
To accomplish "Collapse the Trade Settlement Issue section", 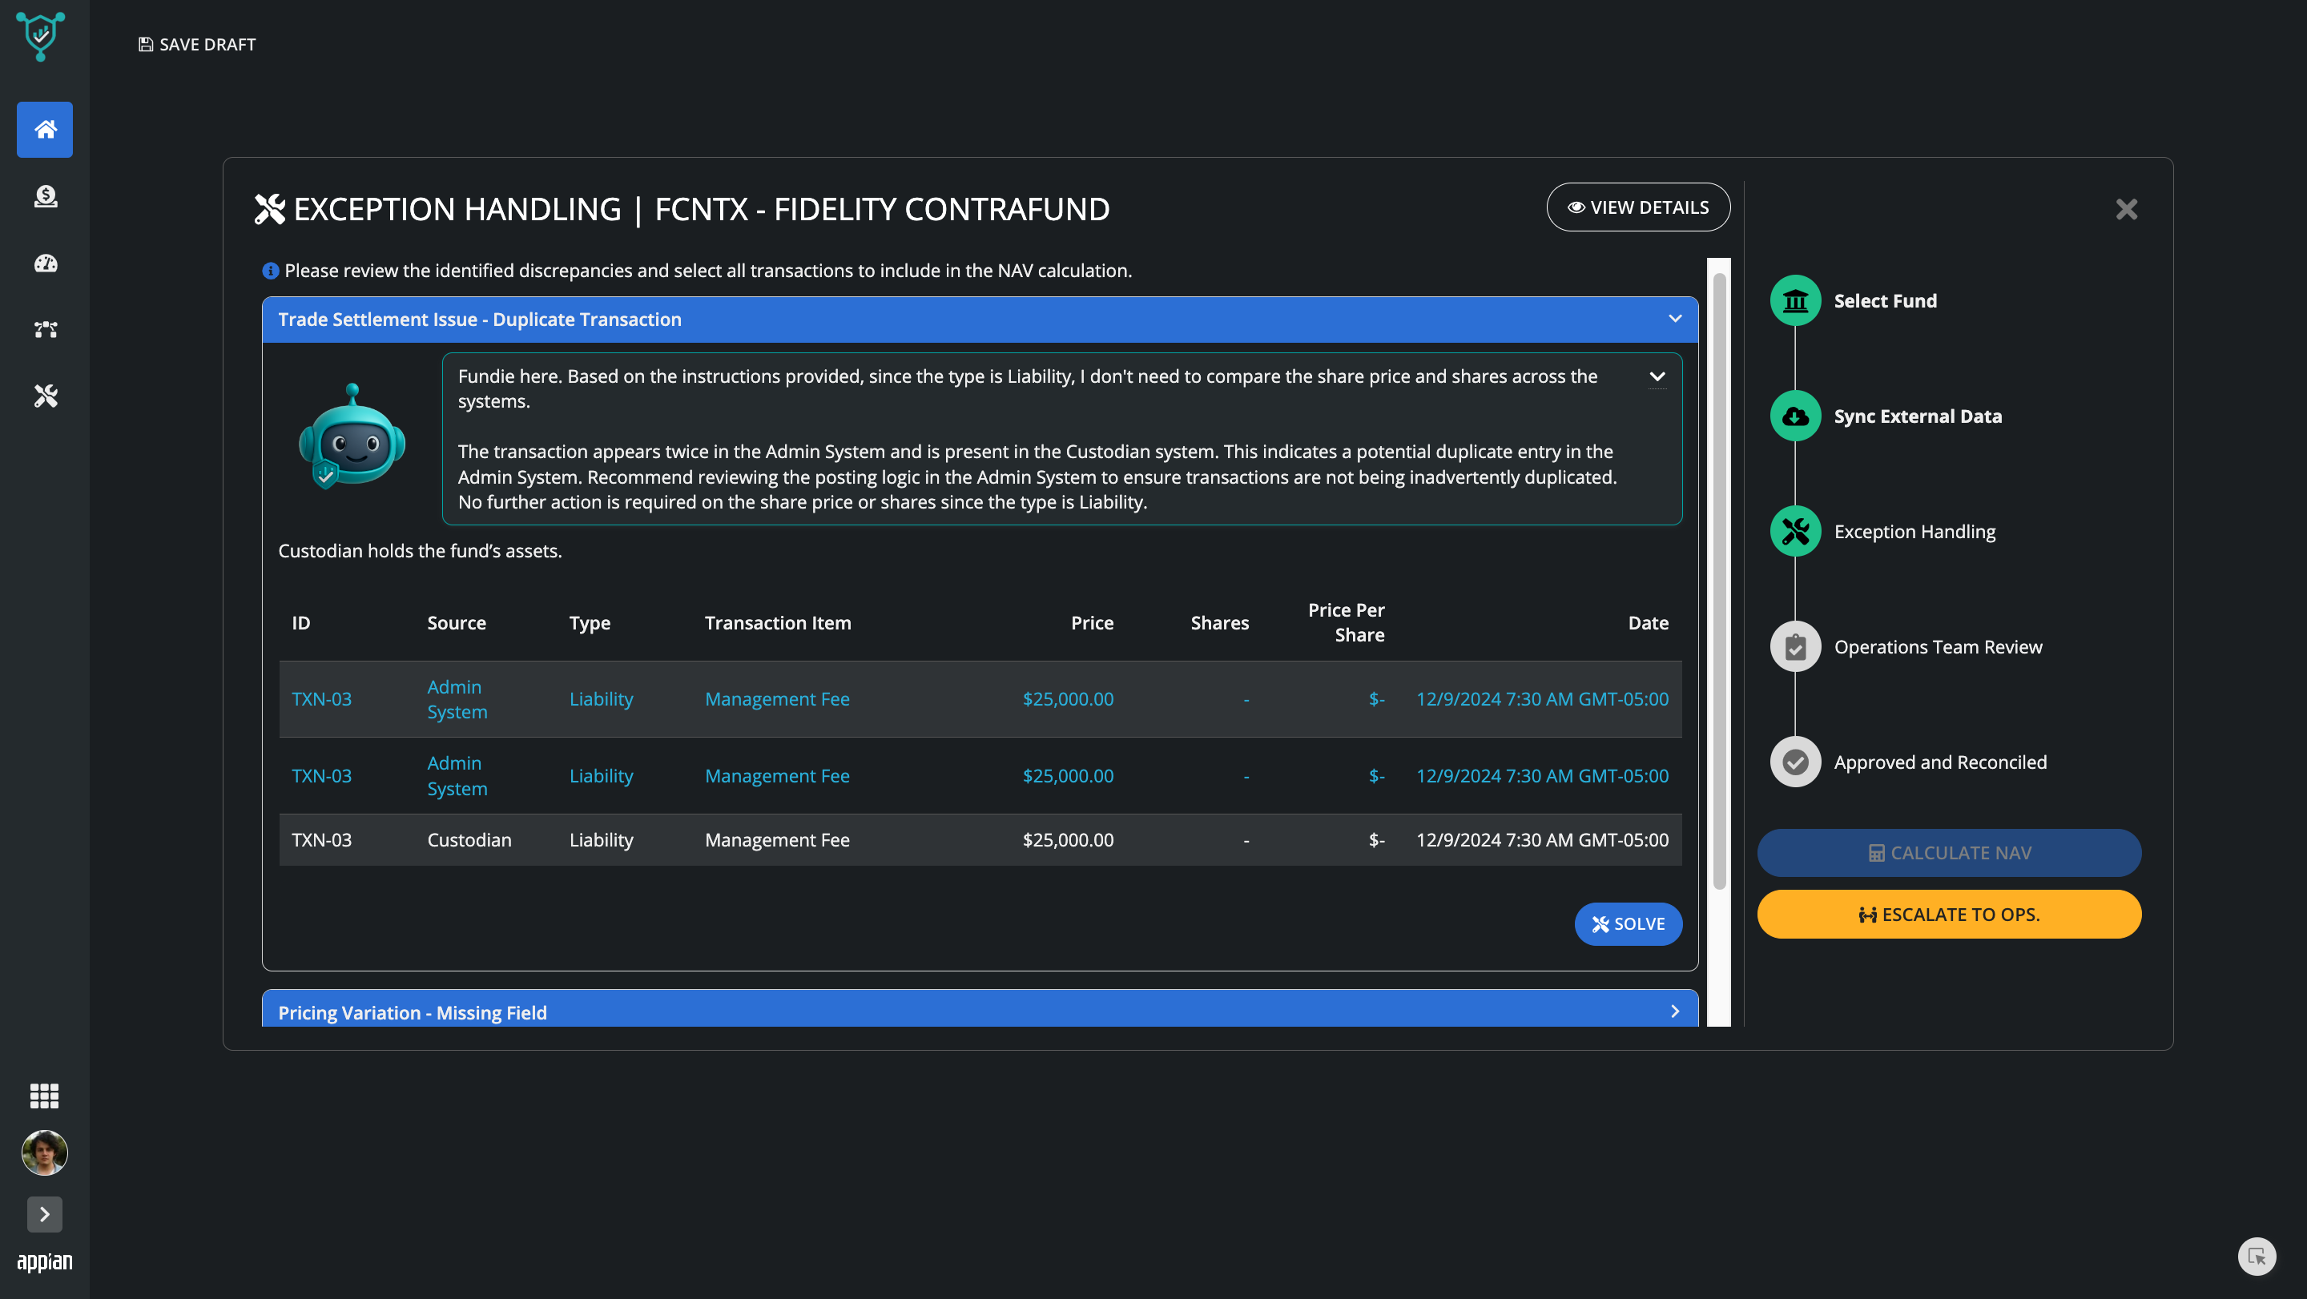I will [1675, 319].
